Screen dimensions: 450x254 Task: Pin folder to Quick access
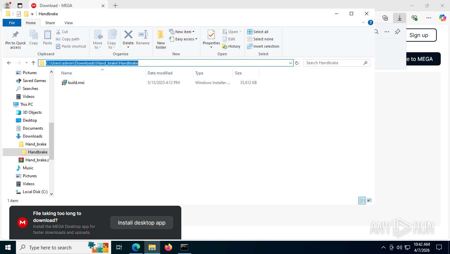click(x=16, y=40)
